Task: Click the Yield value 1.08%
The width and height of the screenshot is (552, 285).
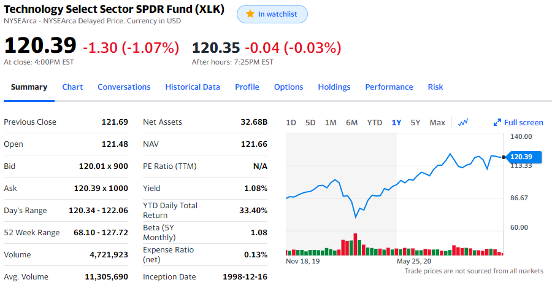Action: 256,189
